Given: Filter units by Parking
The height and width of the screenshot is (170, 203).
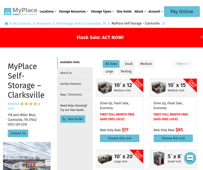Looking at the screenshot, I should tap(126, 71).
